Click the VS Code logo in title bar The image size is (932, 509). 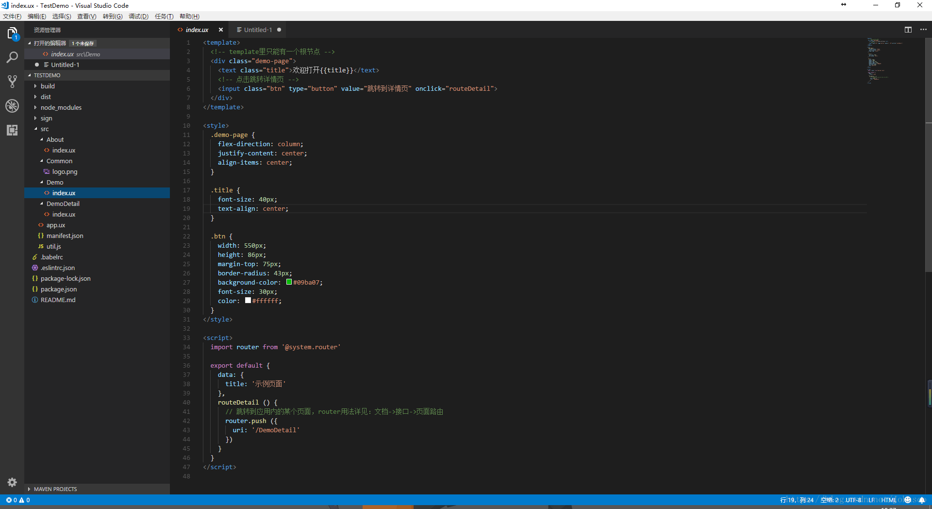pos(5,5)
